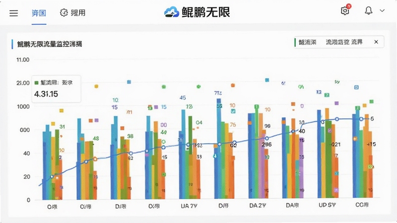Click the green-barred filter tag label
The width and height of the screenshot is (397, 223).
(307, 42)
